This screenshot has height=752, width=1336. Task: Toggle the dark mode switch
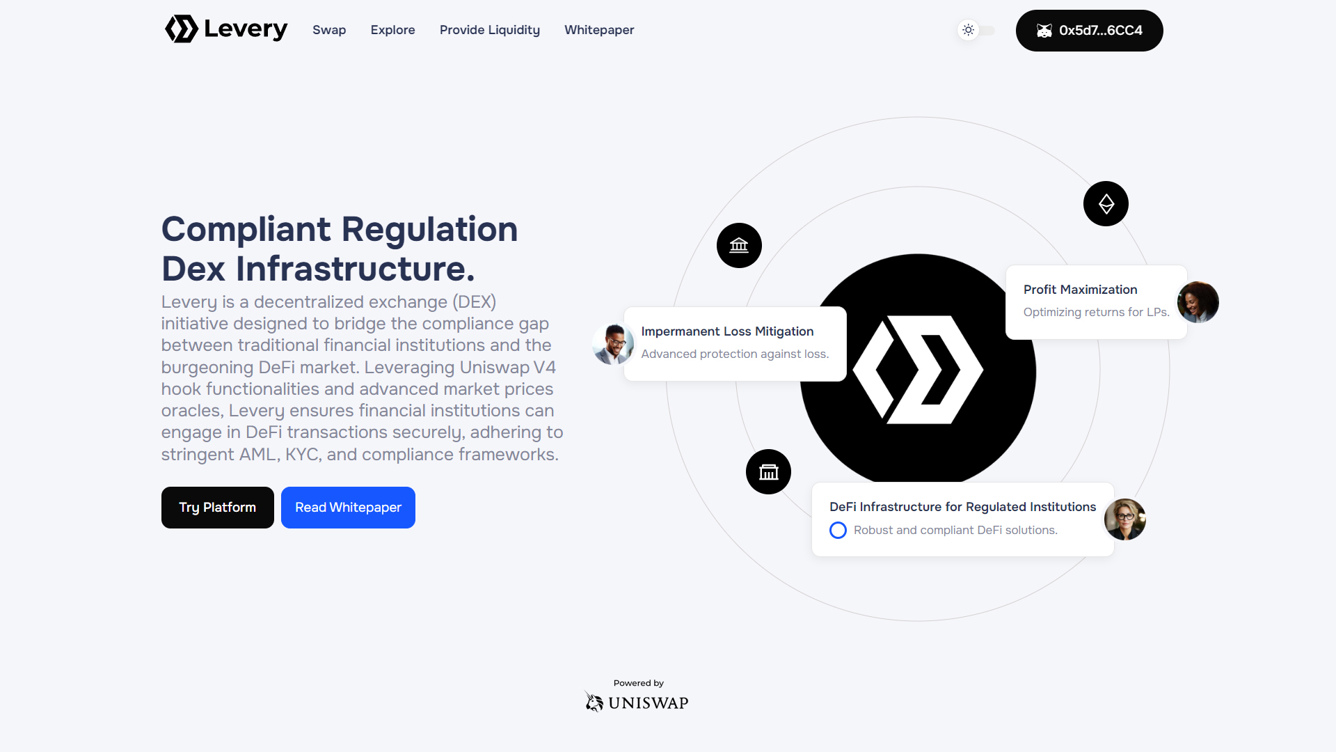[x=976, y=30]
